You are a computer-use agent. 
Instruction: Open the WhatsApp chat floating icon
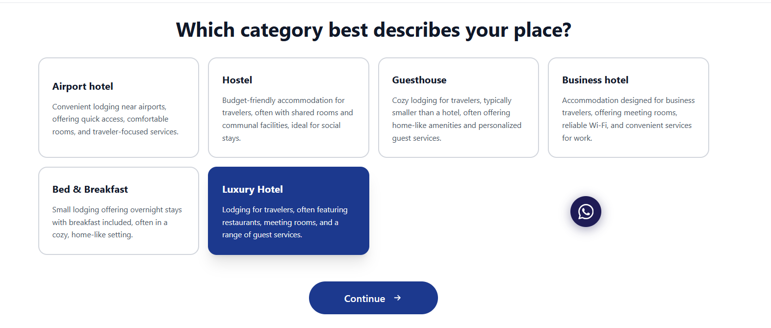coord(586,211)
